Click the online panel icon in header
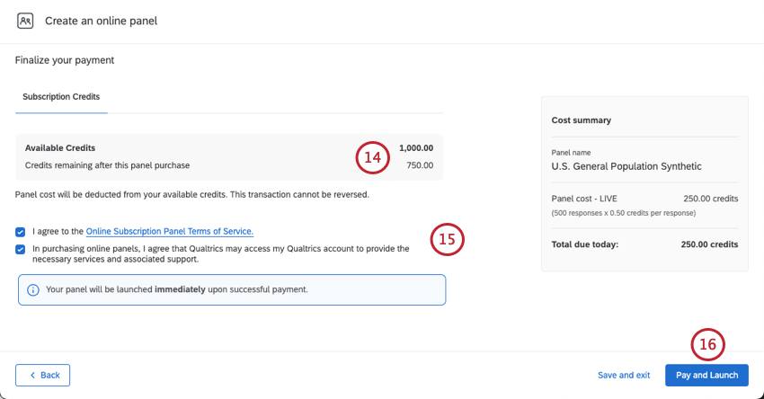Image resolution: width=764 pixels, height=399 pixels. click(x=25, y=21)
